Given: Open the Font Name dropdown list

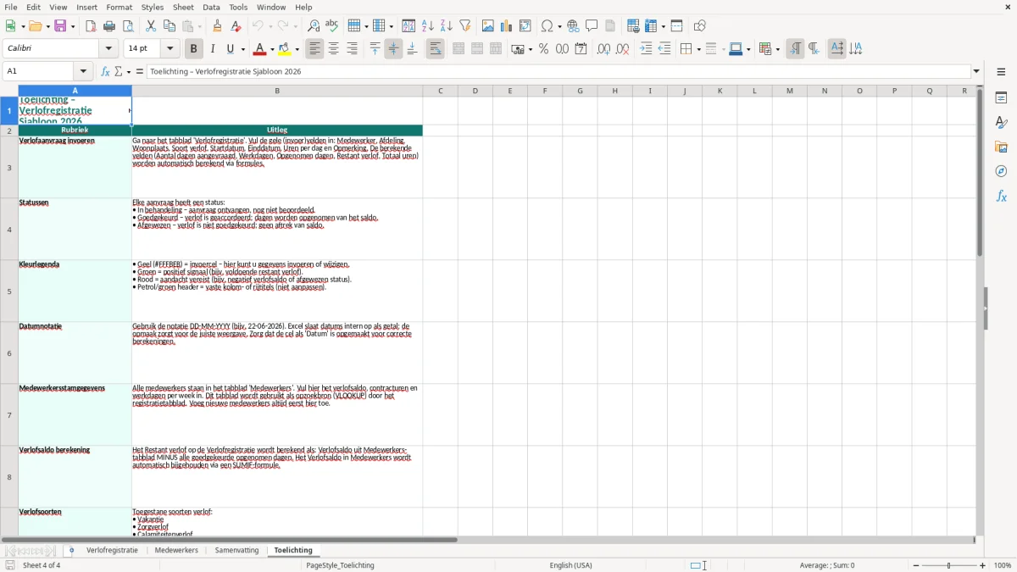Looking at the screenshot, I should [108, 49].
